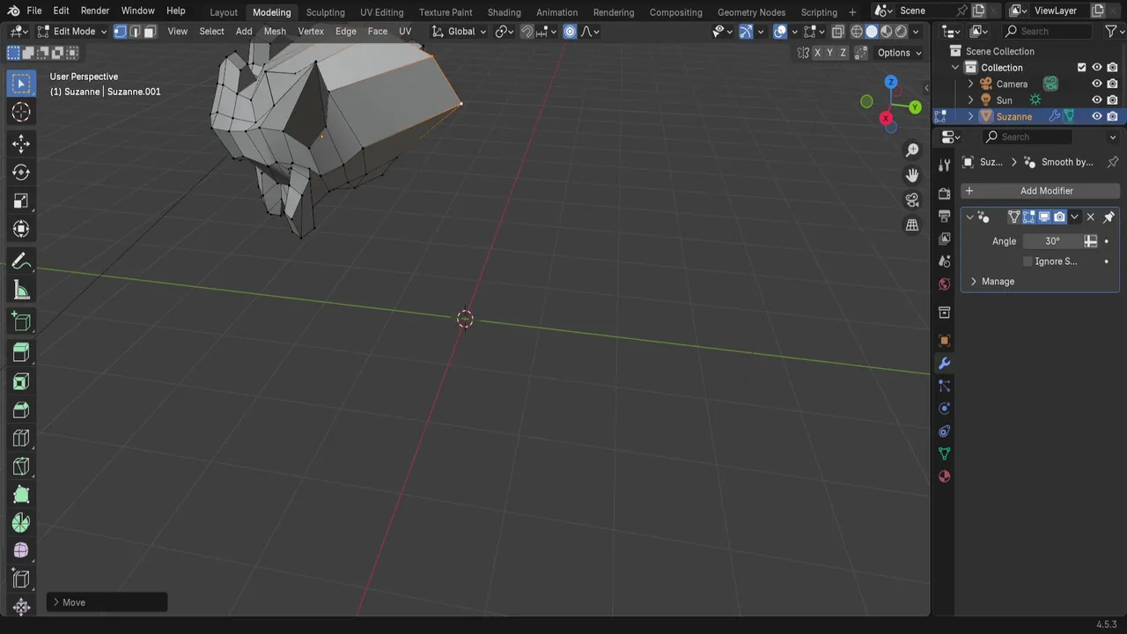The width and height of the screenshot is (1127, 634).
Task: Activate the Spin tool
Action: click(x=21, y=522)
